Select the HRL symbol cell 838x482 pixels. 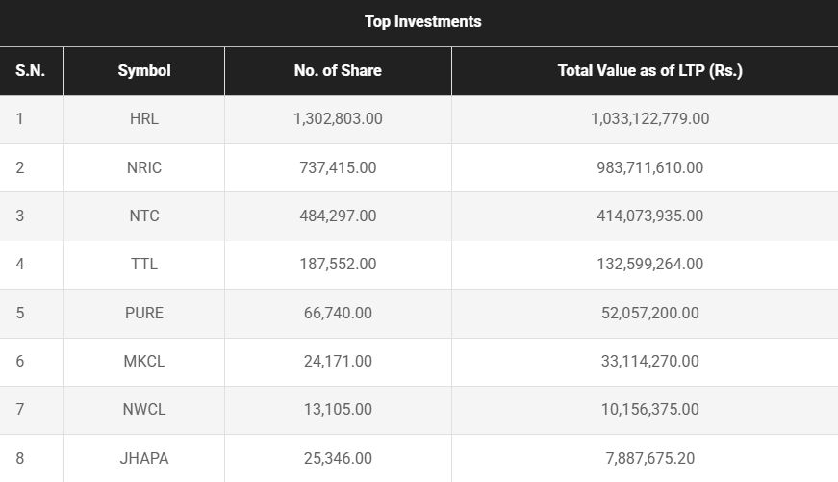[144, 119]
